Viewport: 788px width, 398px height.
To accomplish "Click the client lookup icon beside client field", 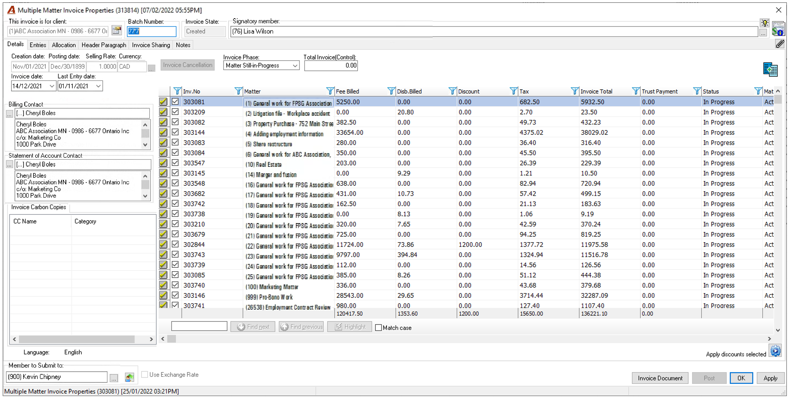I will (117, 31).
